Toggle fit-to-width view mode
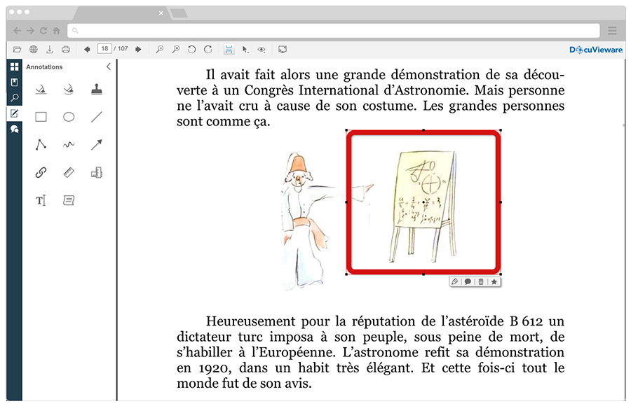The image size is (631, 406). coord(229,50)
